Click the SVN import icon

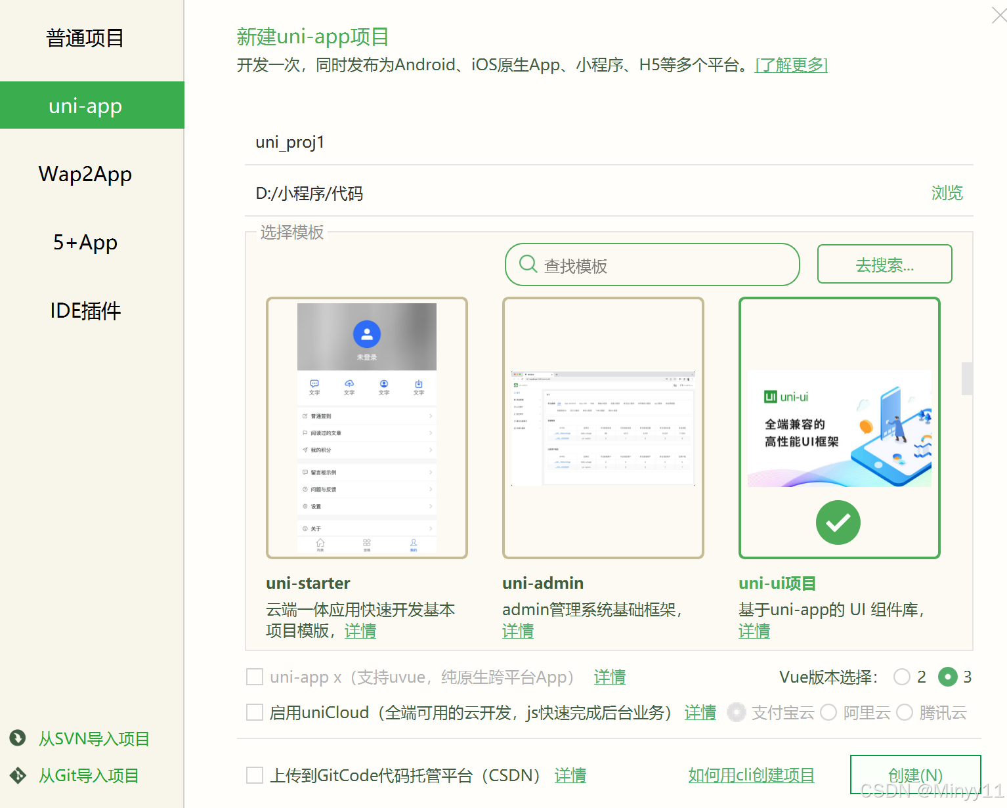coord(18,738)
